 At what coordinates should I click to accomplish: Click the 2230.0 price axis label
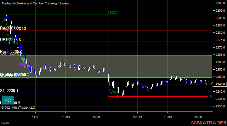[220, 106]
